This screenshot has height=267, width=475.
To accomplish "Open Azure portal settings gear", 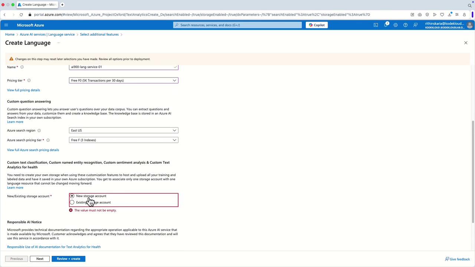I will 396,25.
